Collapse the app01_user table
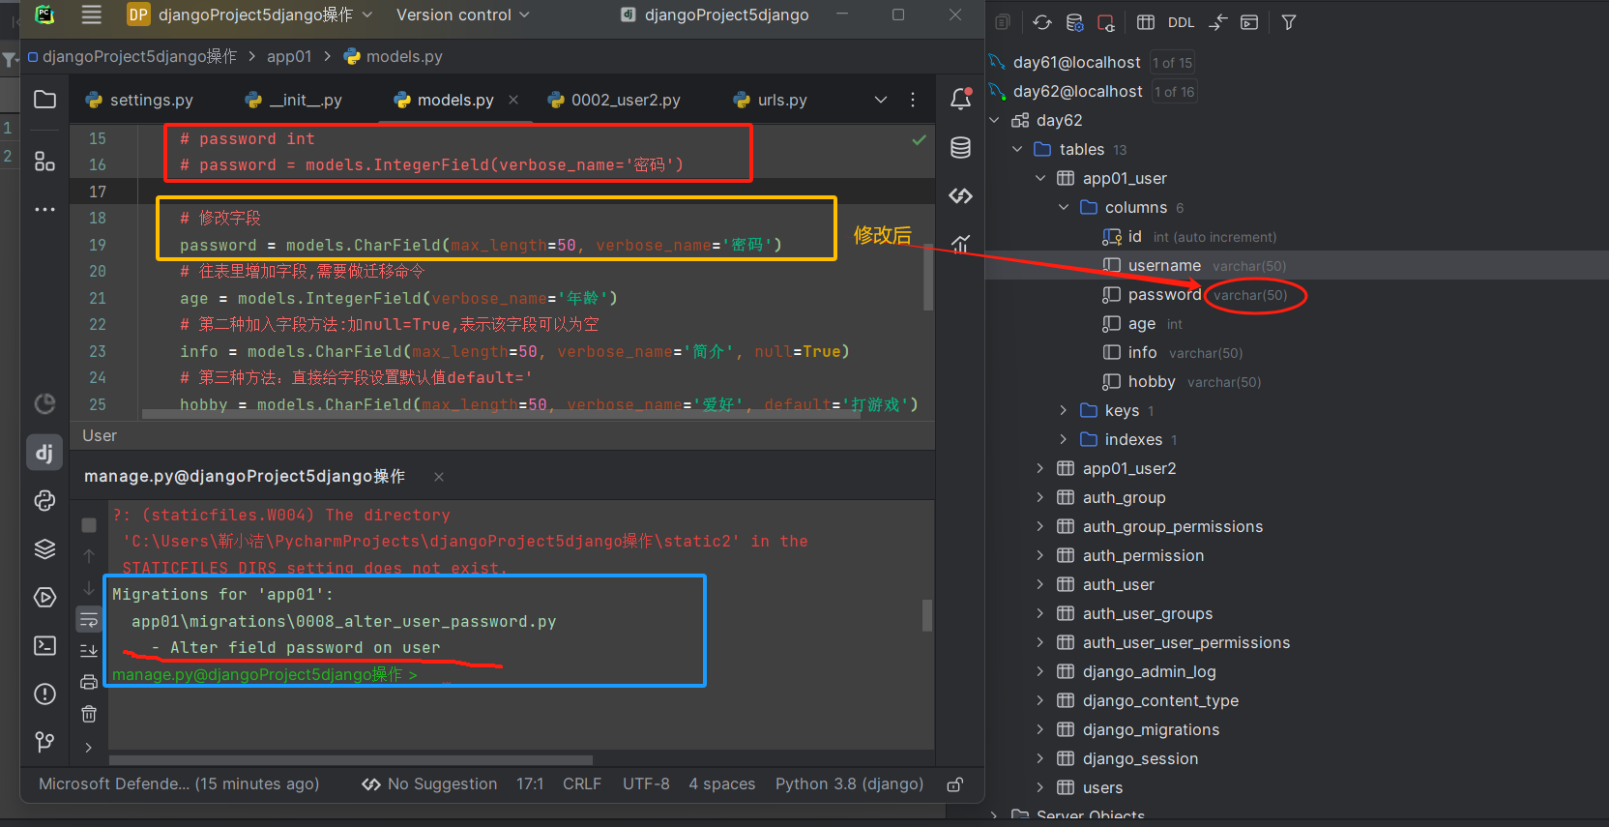Screen dimensions: 1609x827 [x=1040, y=179]
